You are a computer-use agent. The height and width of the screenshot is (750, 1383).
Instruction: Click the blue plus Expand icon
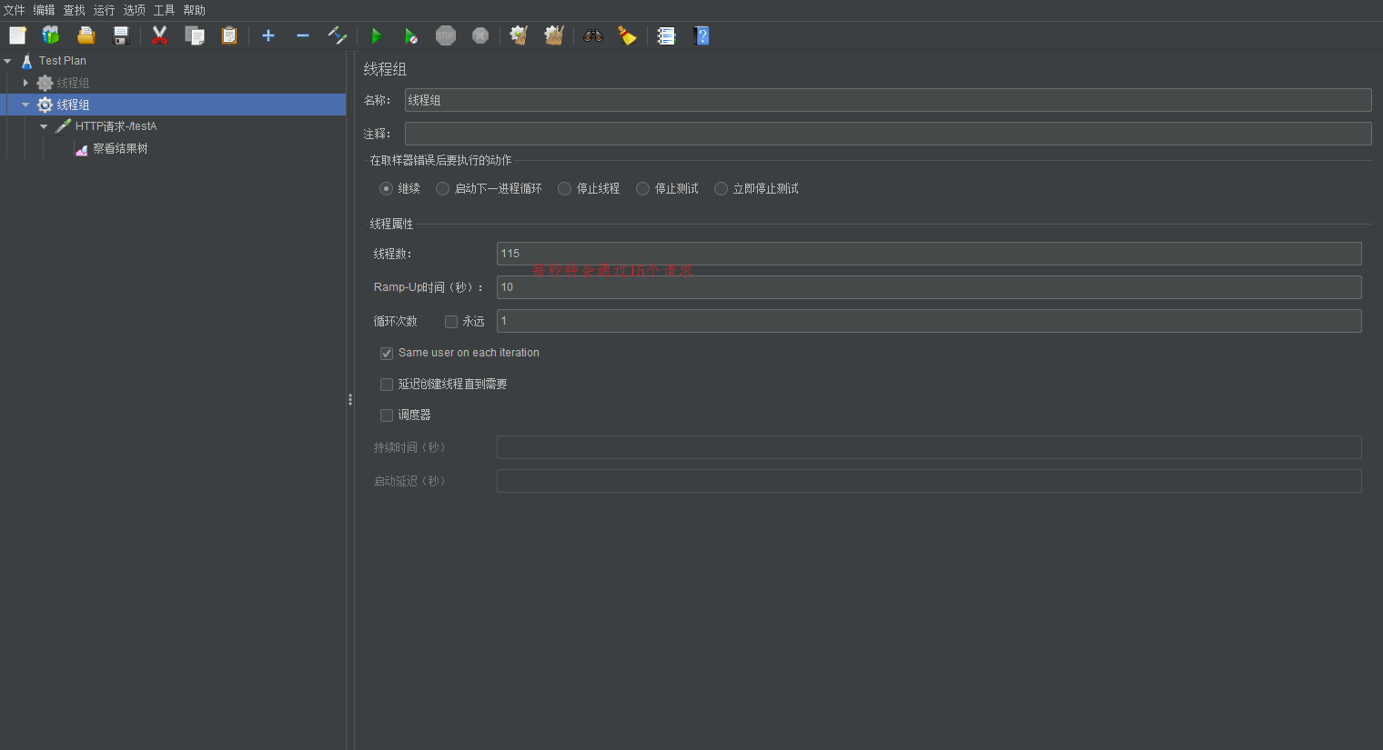click(268, 35)
